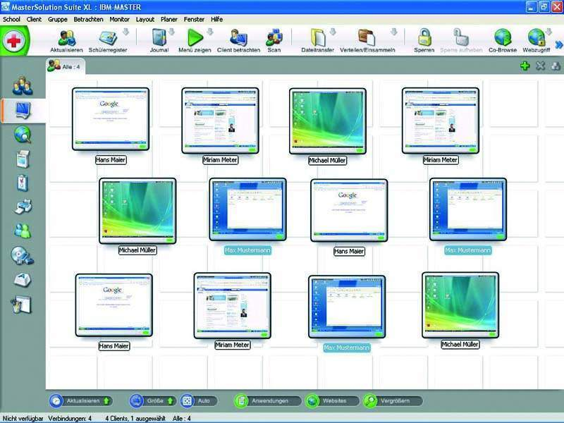Open the Schülerregister
The image size is (564, 423).
107,40
